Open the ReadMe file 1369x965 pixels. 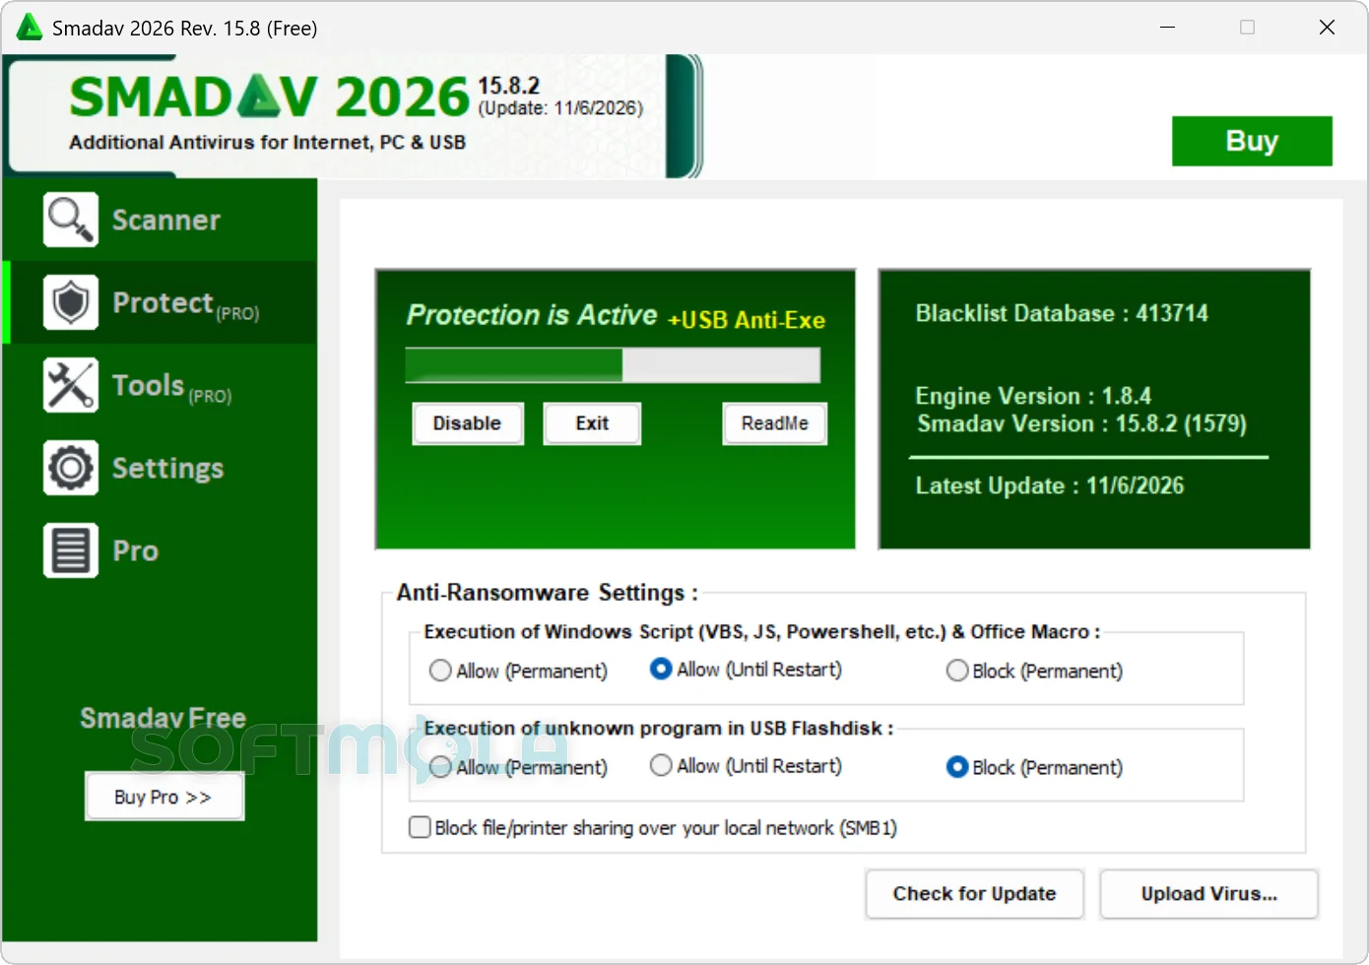[774, 423]
